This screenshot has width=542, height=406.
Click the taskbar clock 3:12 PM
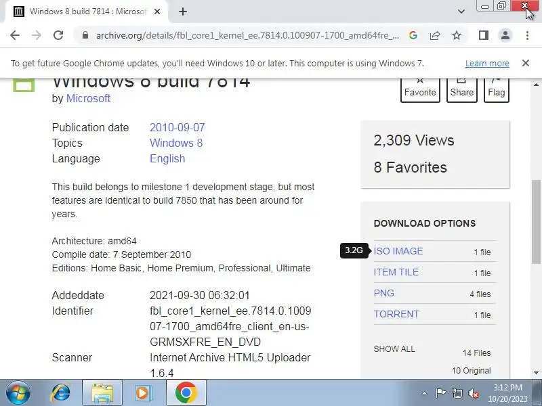[507, 387]
